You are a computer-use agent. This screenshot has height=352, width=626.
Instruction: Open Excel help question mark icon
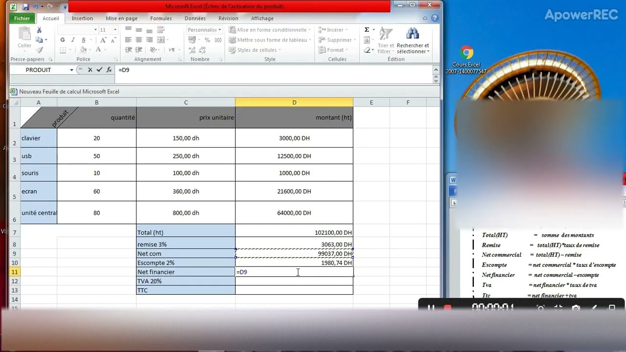pyautogui.click(x=434, y=18)
